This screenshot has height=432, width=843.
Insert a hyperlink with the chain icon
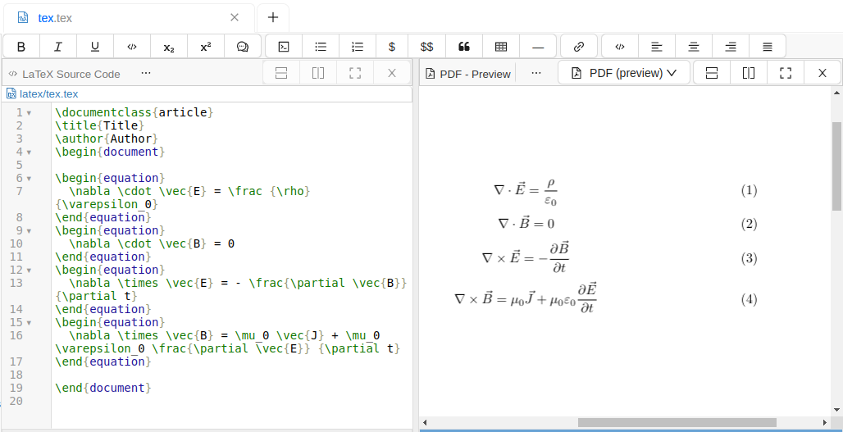(x=579, y=47)
